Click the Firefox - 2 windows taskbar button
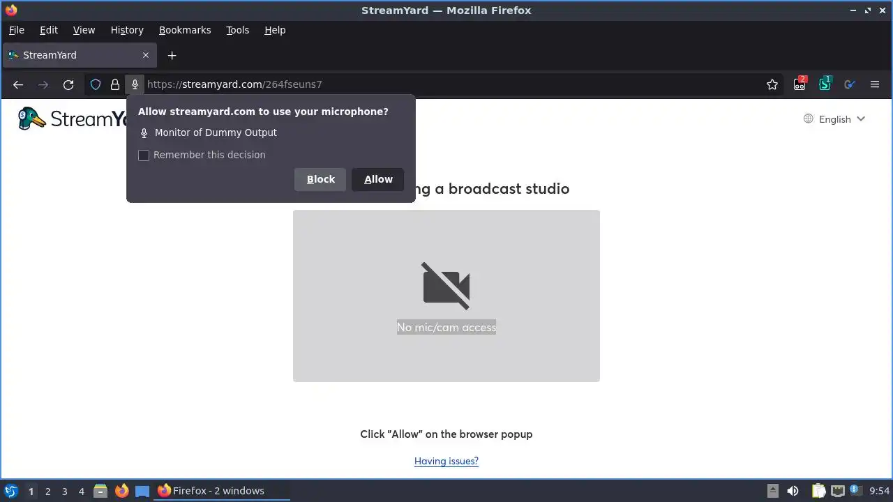The height and width of the screenshot is (502, 893). [222, 491]
